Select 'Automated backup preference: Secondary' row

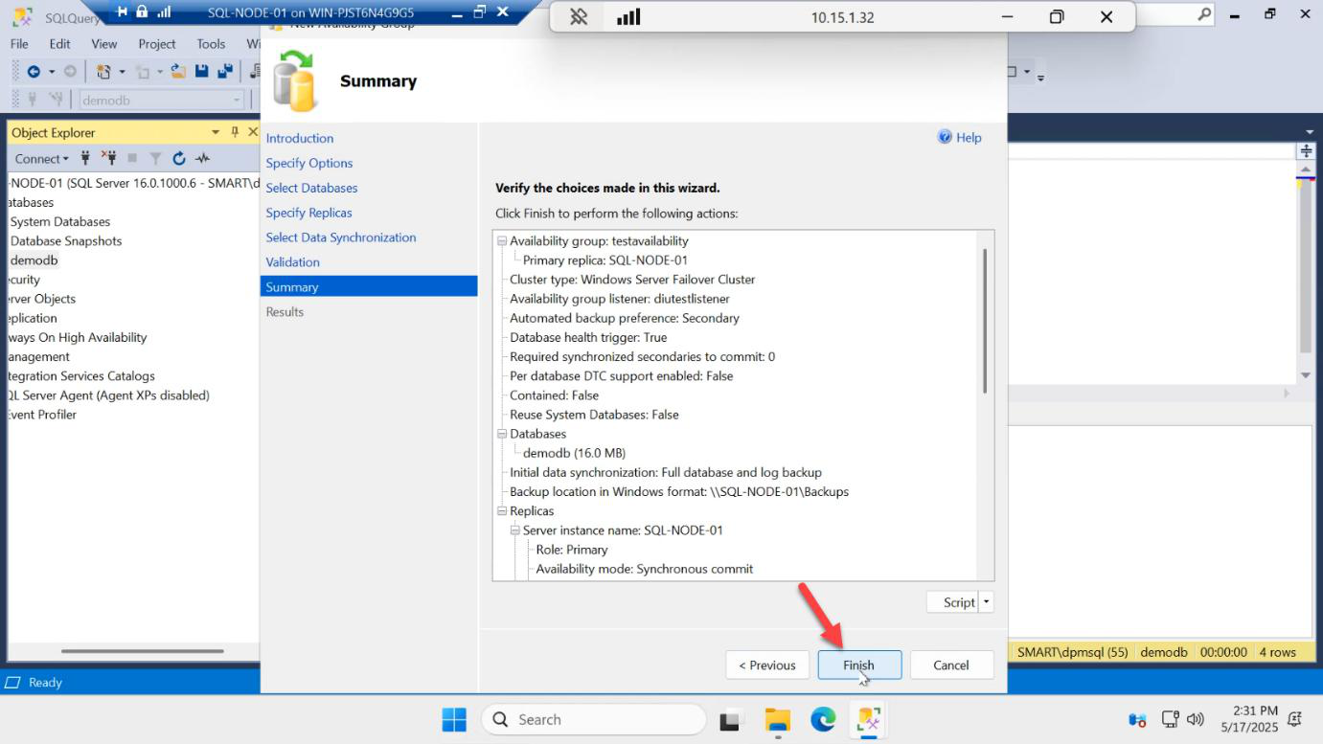click(x=625, y=318)
